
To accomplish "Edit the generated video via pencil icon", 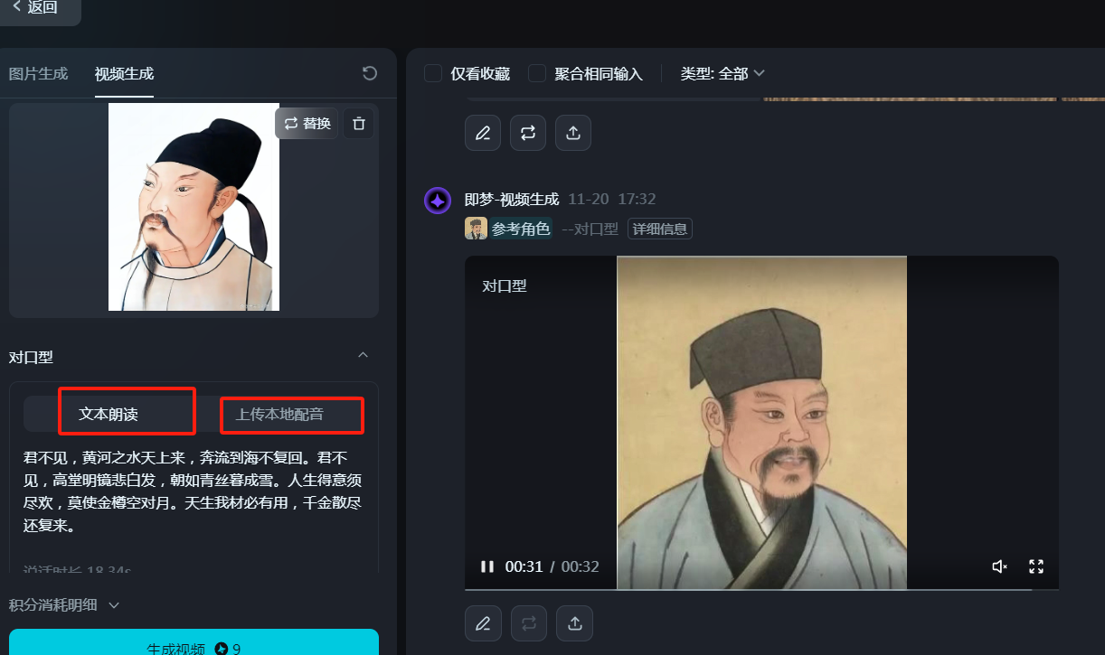I will pos(482,623).
